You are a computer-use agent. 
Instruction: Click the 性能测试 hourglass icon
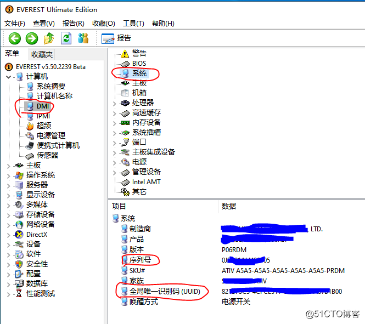(19, 293)
